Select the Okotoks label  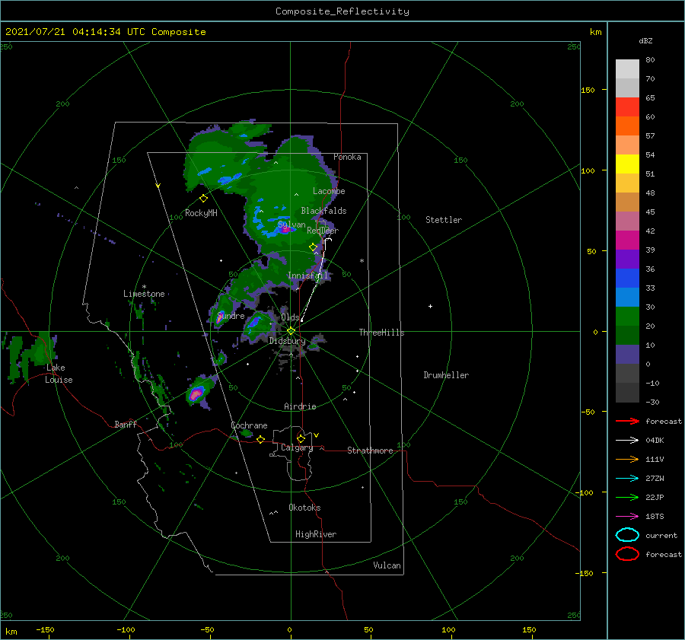point(304,508)
